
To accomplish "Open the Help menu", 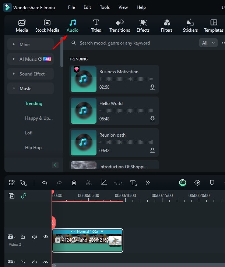I will point(141,7).
